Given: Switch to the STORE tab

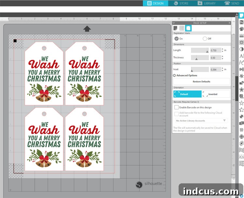Looking at the screenshot, I should (x=181, y=3).
